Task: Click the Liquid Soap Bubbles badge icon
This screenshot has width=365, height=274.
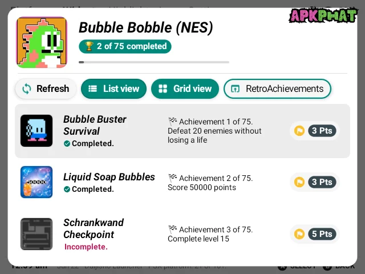Action: [36, 182]
